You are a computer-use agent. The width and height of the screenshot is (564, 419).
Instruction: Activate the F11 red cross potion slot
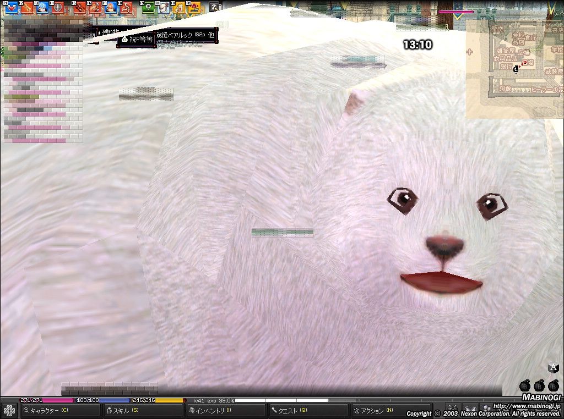pyautogui.click(x=179, y=7)
